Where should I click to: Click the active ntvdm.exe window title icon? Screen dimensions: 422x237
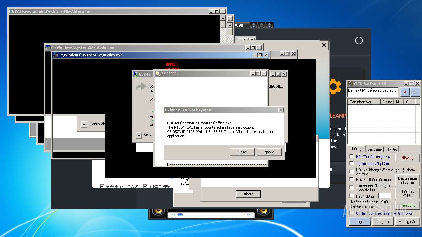coord(55,55)
